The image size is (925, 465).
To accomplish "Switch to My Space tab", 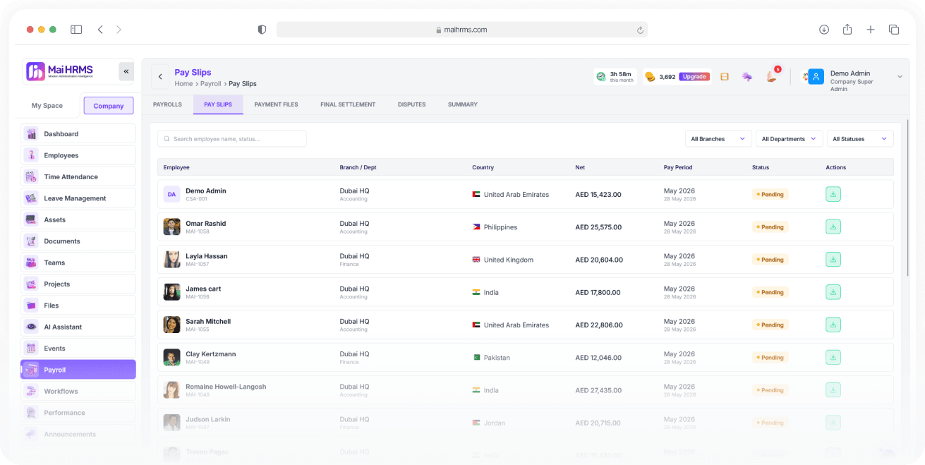I will click(x=47, y=106).
